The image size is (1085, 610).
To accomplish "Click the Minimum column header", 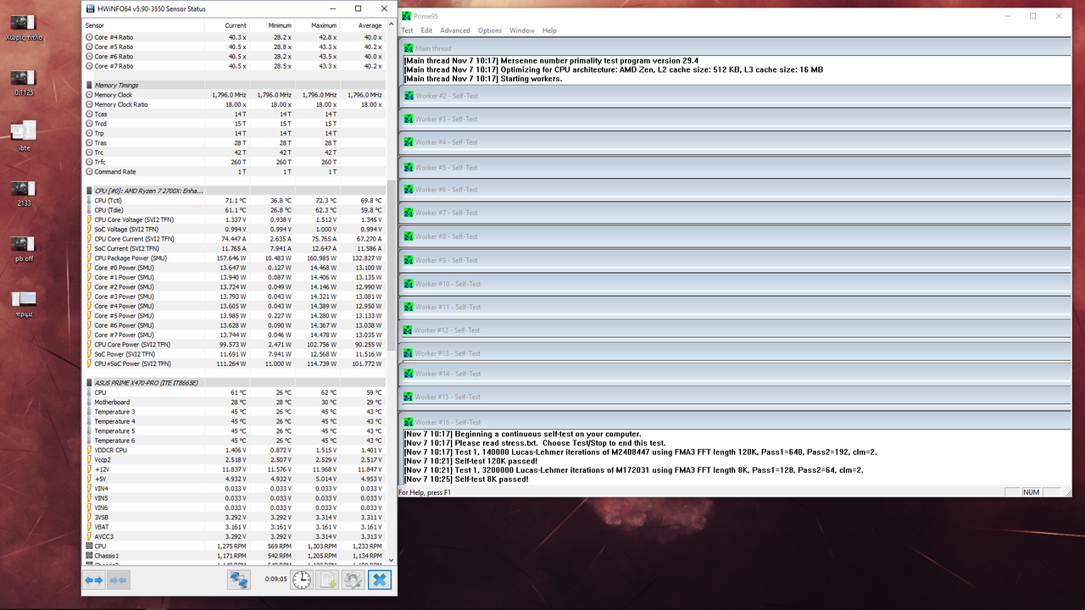I will (273, 25).
